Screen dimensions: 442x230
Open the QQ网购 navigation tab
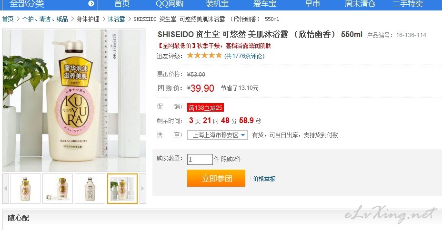(170, 4)
